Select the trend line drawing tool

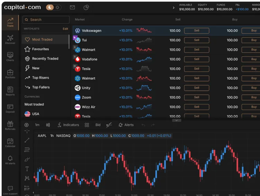coord(27,140)
